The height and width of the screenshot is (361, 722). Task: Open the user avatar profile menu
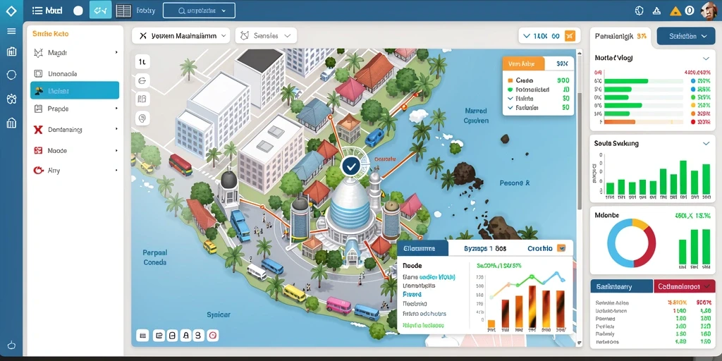(709, 11)
